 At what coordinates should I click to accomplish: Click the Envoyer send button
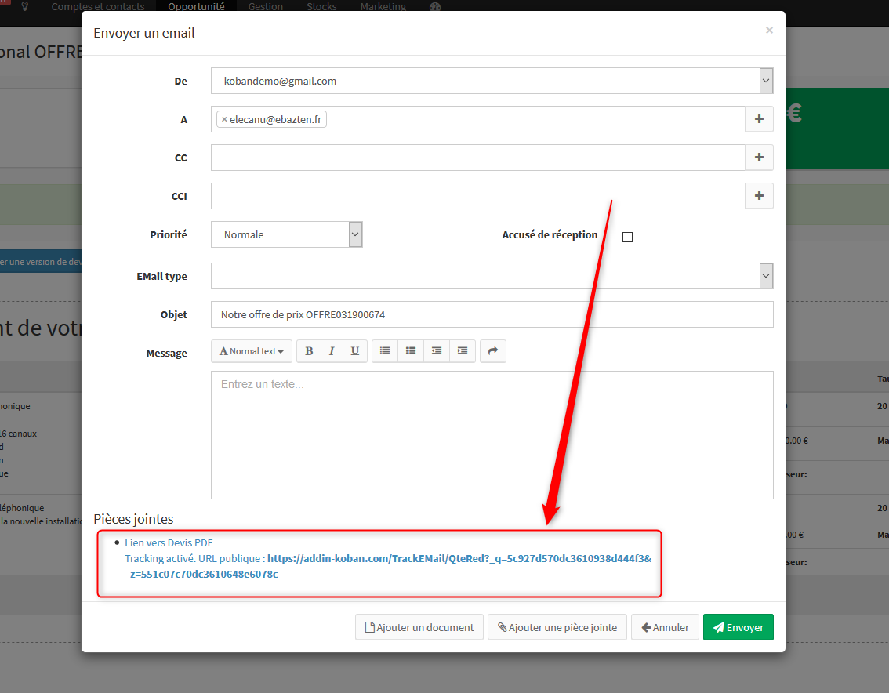click(738, 627)
